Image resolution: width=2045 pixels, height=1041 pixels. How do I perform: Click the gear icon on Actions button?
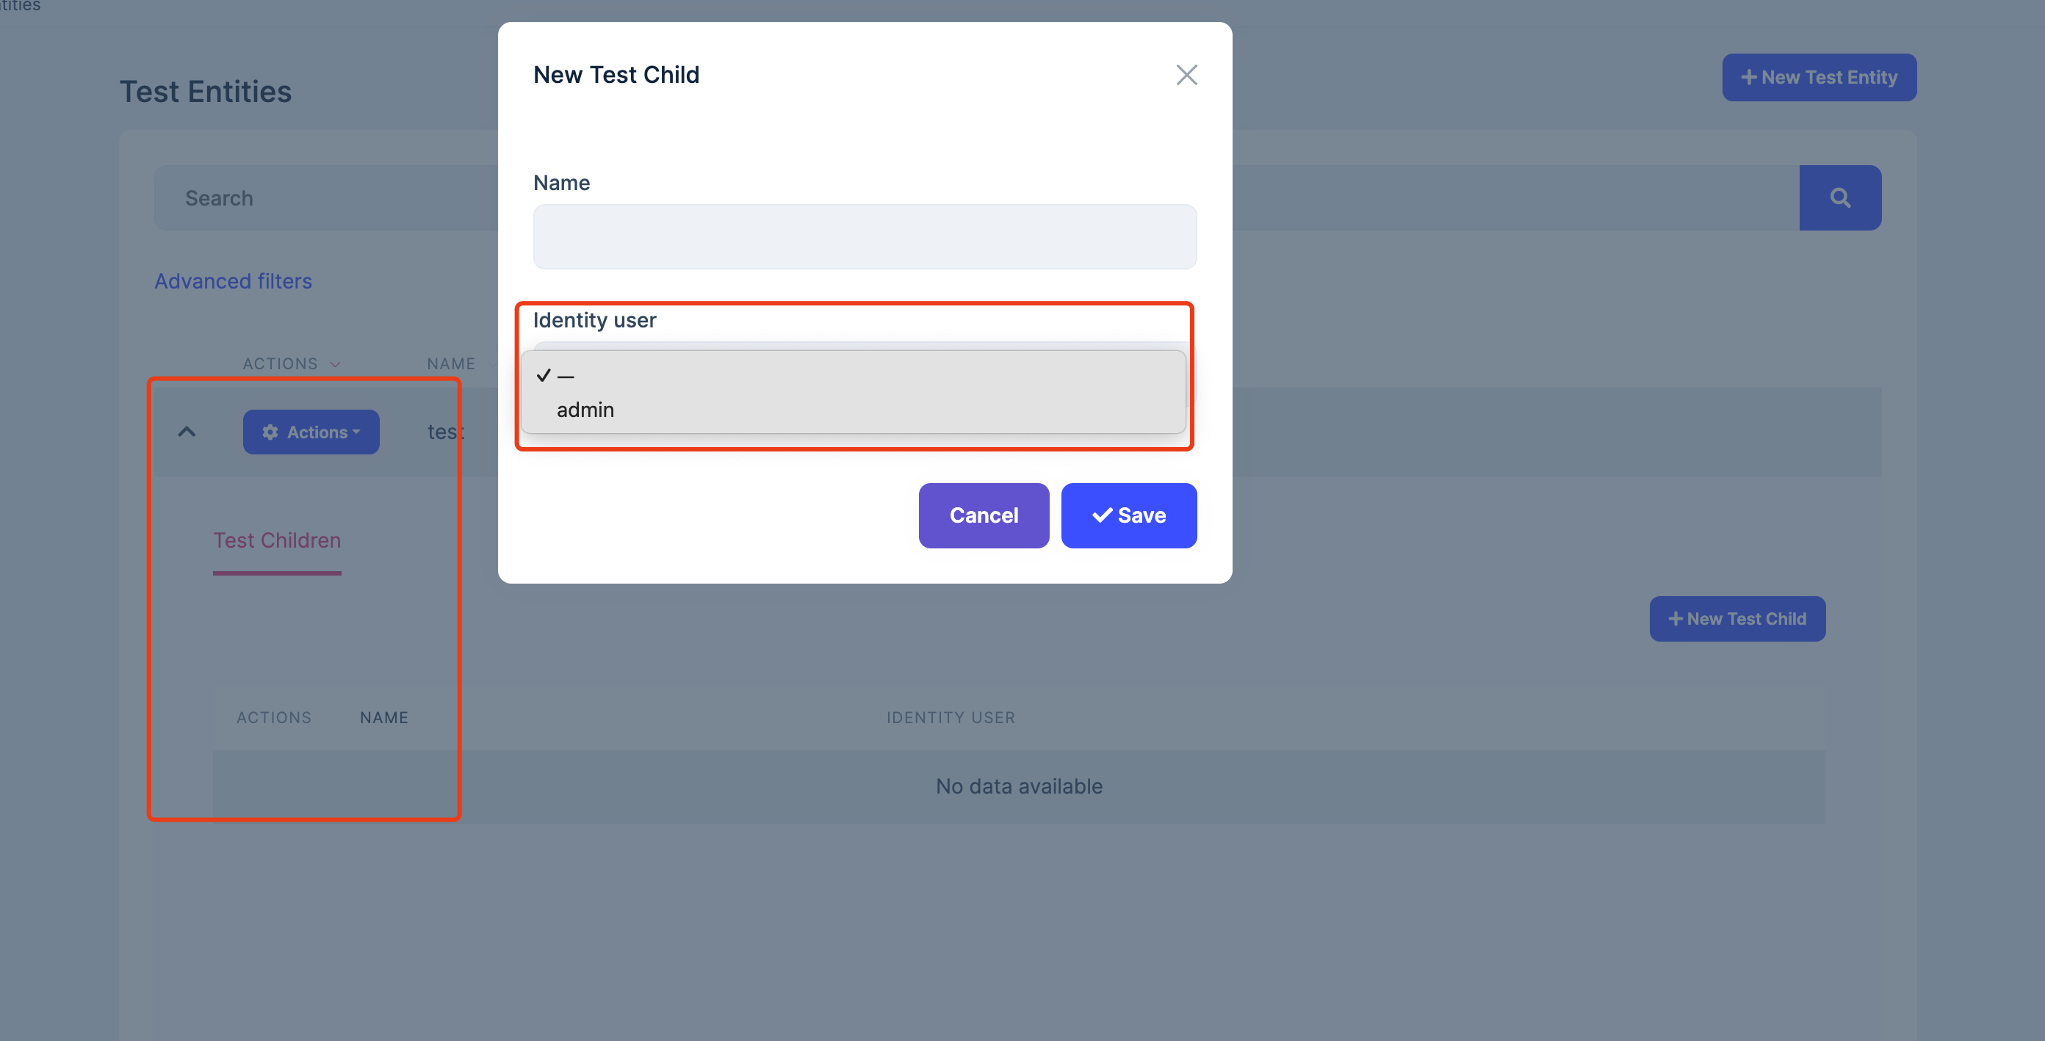pos(270,432)
